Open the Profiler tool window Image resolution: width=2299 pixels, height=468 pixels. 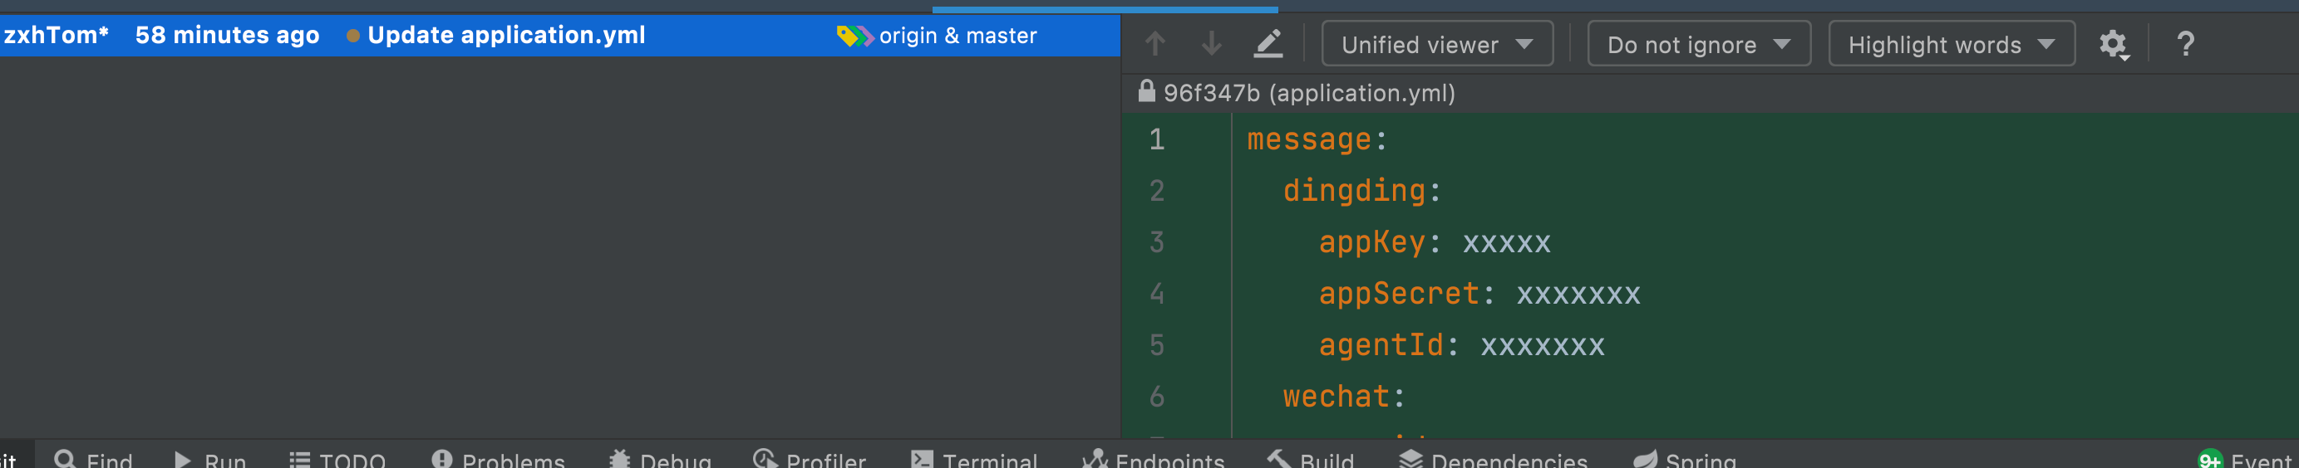click(810, 458)
